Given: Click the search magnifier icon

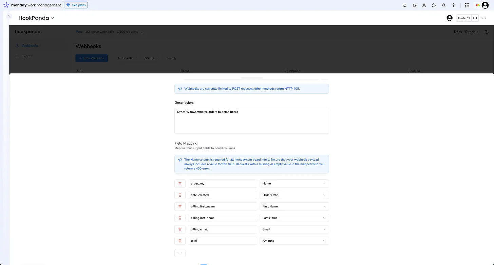Looking at the screenshot, I should coord(443,5).
